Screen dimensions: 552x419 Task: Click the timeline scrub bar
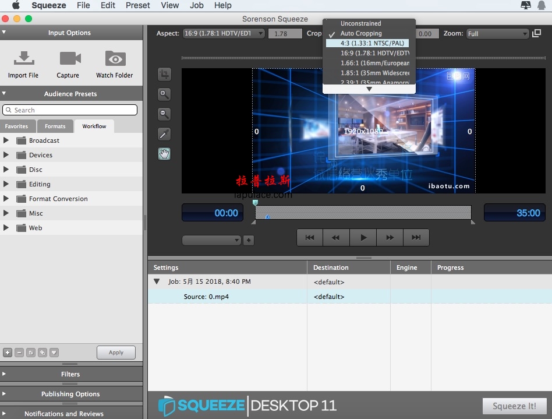coord(363,213)
